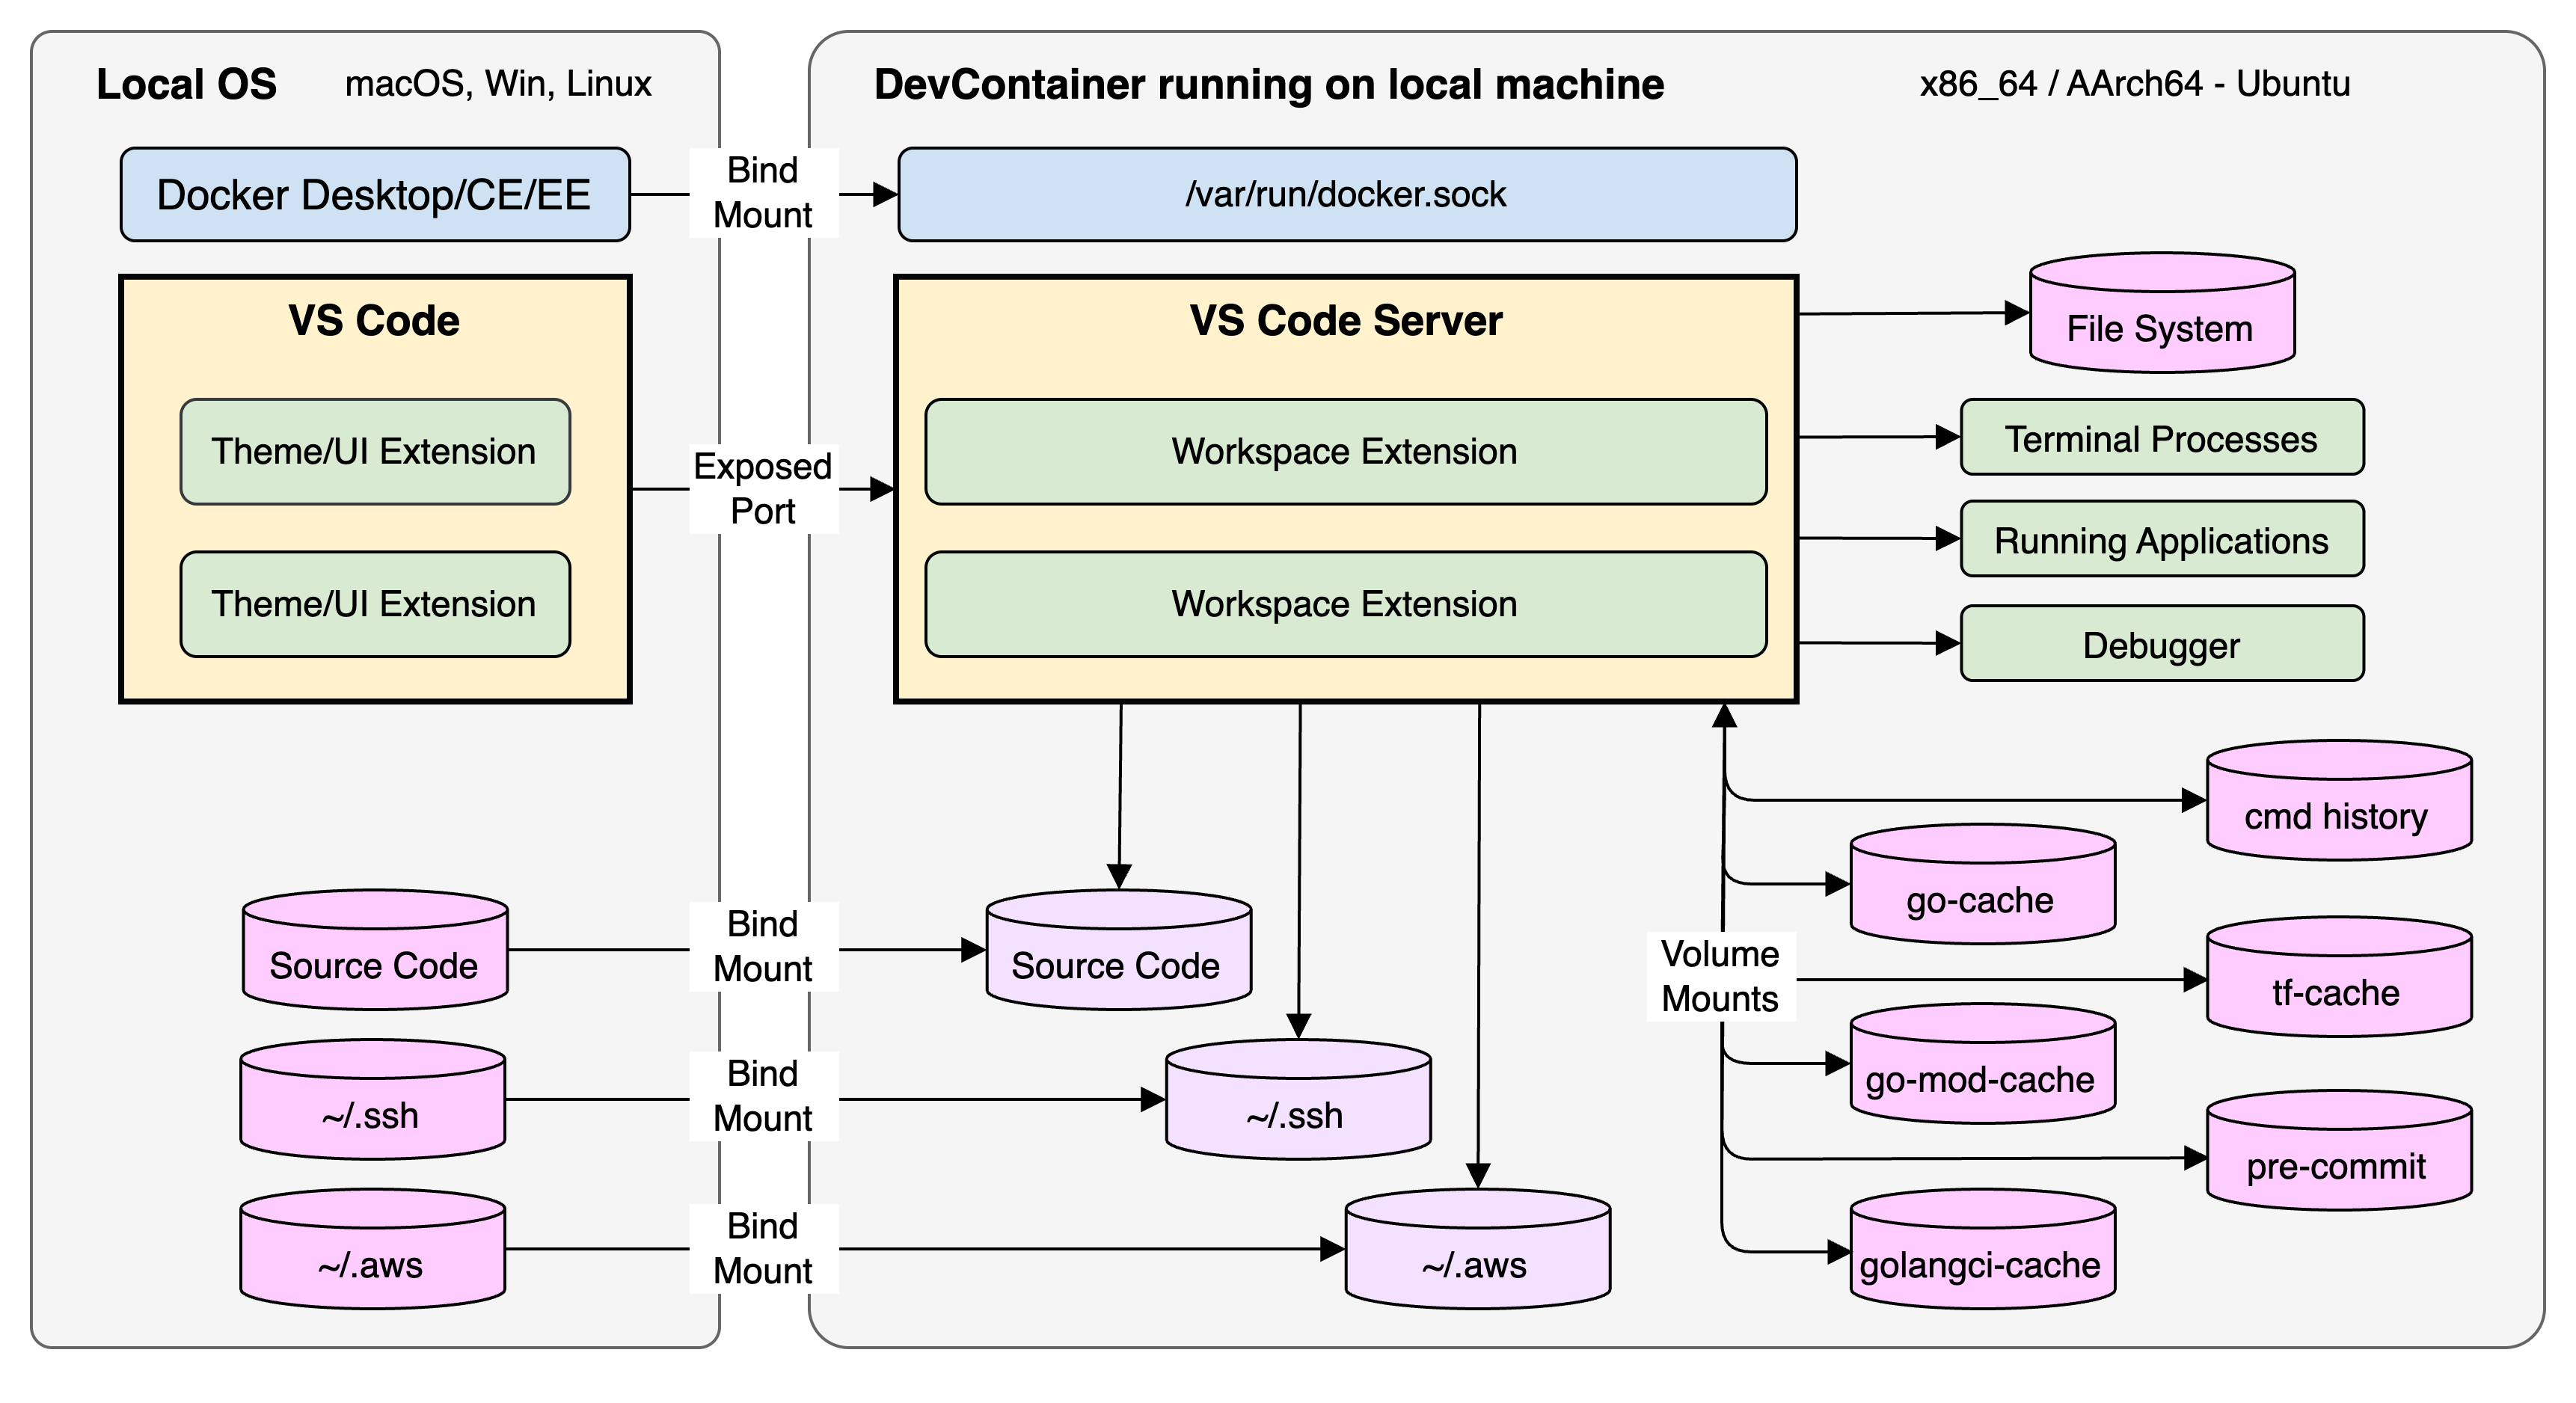The width and height of the screenshot is (2576, 1403).
Task: Click the golangci-cache volume cylinder
Action: [1983, 1249]
